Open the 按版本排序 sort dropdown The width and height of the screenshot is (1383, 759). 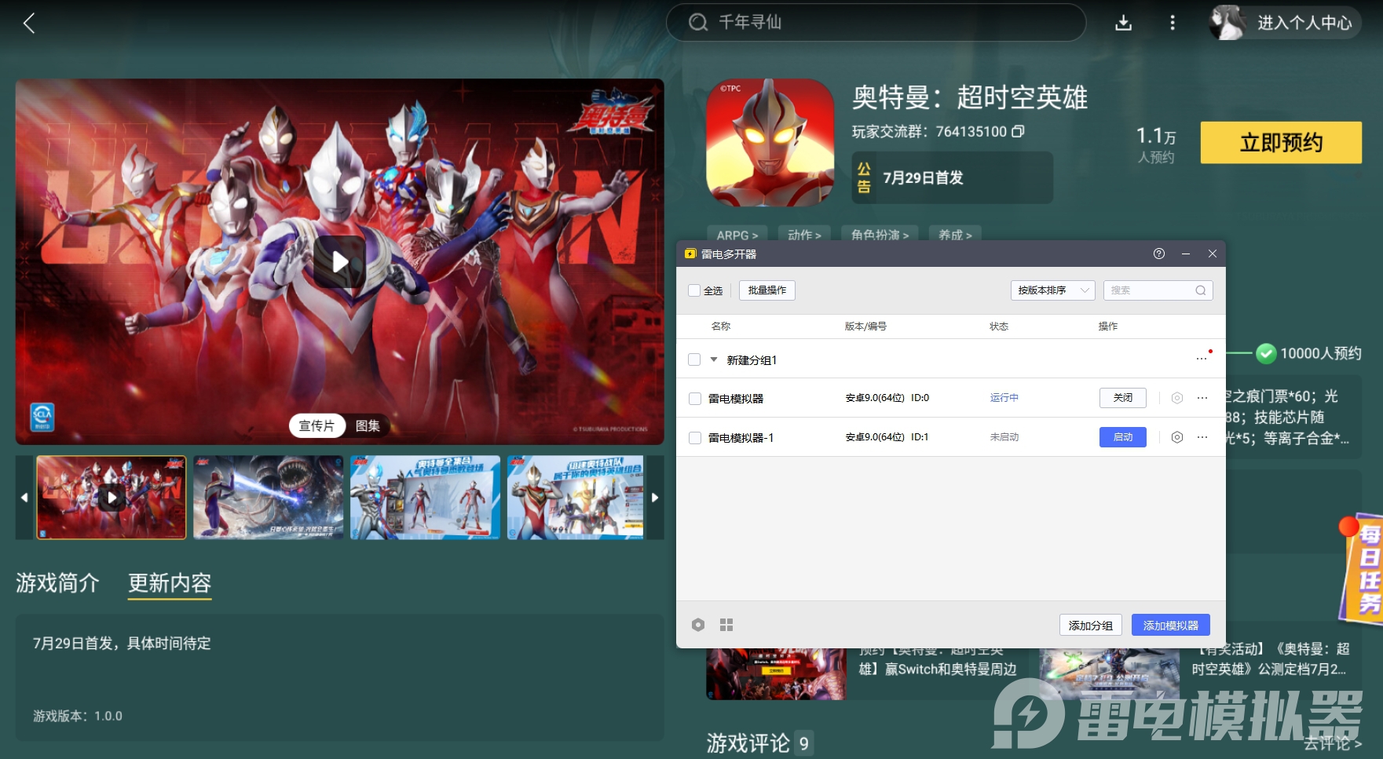tap(1052, 290)
